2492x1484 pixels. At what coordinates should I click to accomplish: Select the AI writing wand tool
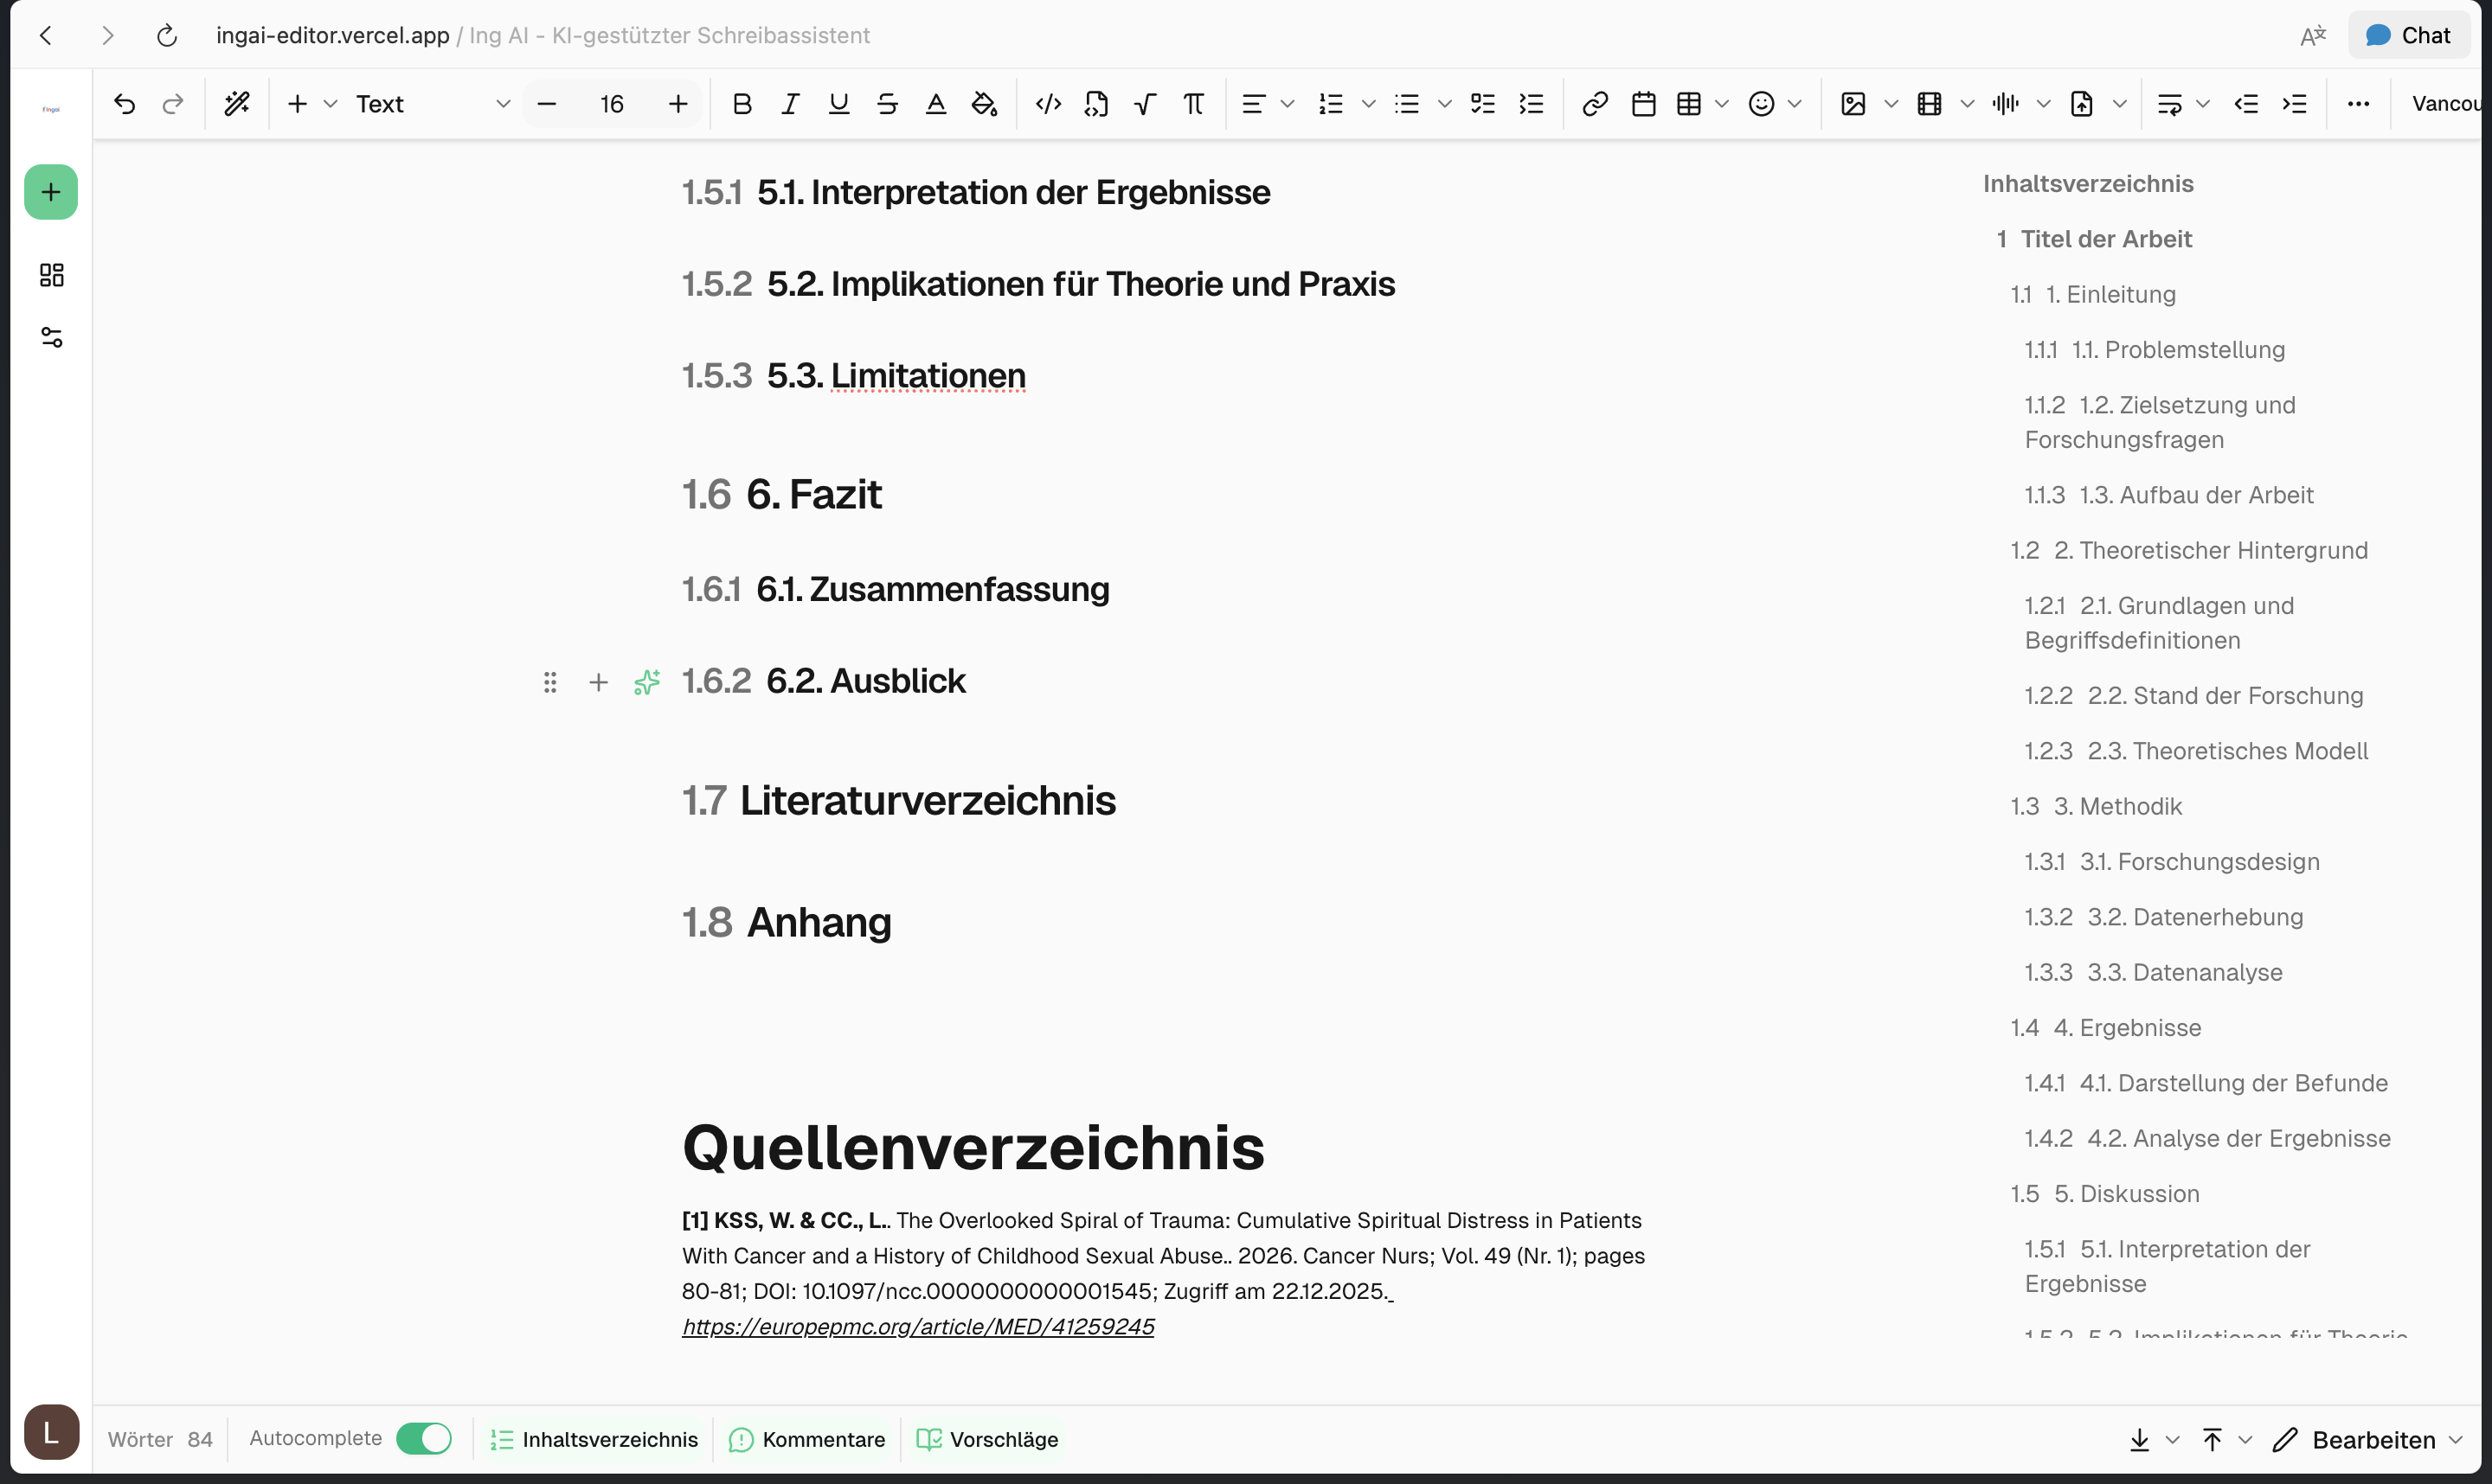point(237,104)
